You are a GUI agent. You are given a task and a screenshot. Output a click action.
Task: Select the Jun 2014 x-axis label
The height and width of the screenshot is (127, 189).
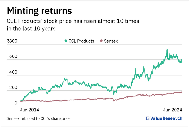[29, 110]
